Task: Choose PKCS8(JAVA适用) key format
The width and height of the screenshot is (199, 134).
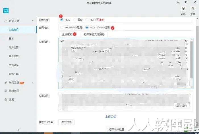Action: [x=62, y=28]
